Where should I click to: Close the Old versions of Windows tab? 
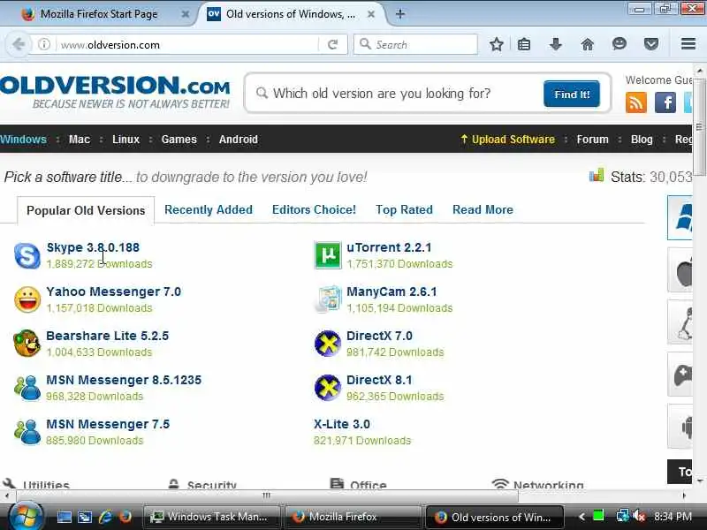click(x=370, y=14)
